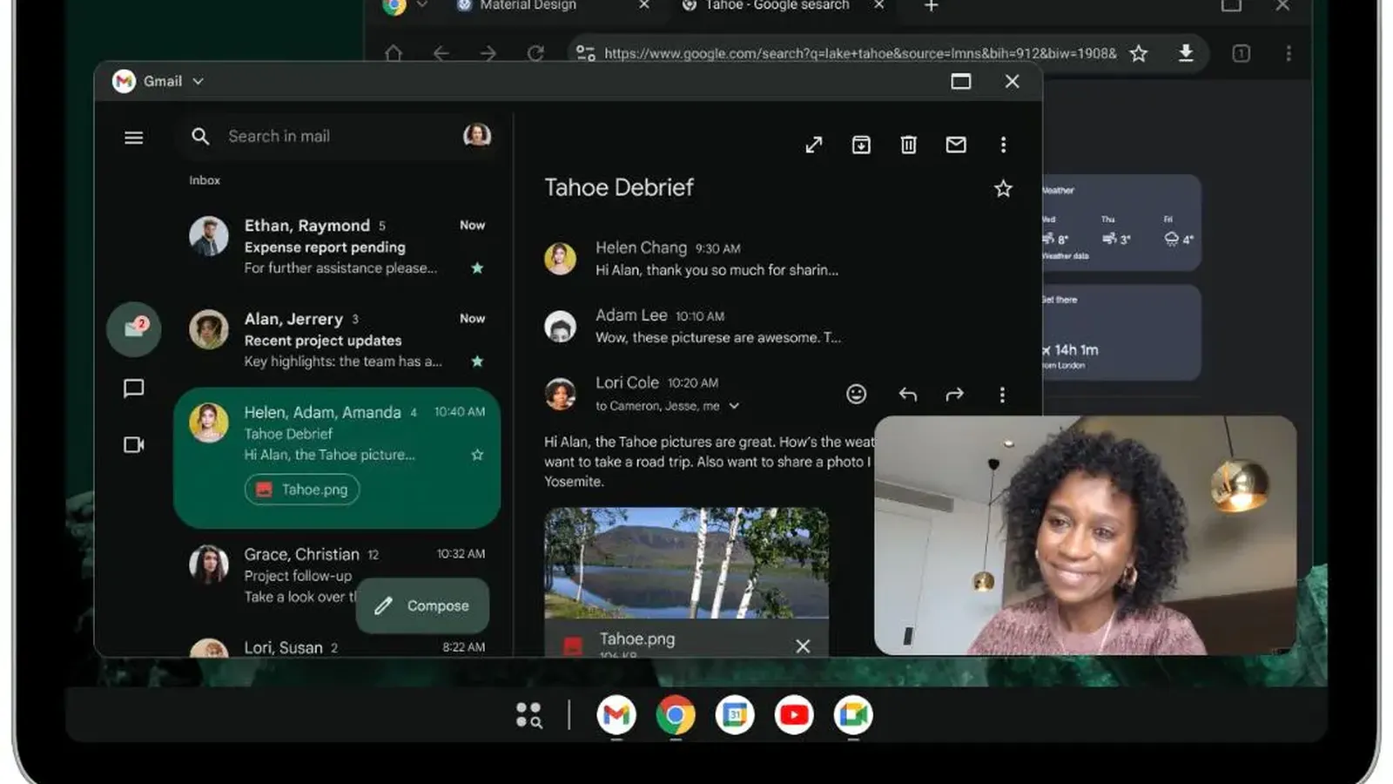Open the Mail section with unread badge

coord(134,329)
